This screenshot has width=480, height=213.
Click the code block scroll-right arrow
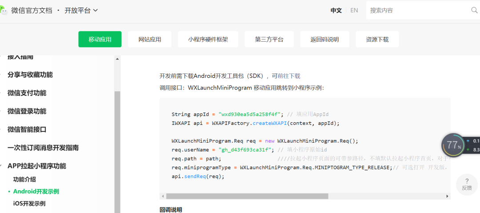(447, 196)
